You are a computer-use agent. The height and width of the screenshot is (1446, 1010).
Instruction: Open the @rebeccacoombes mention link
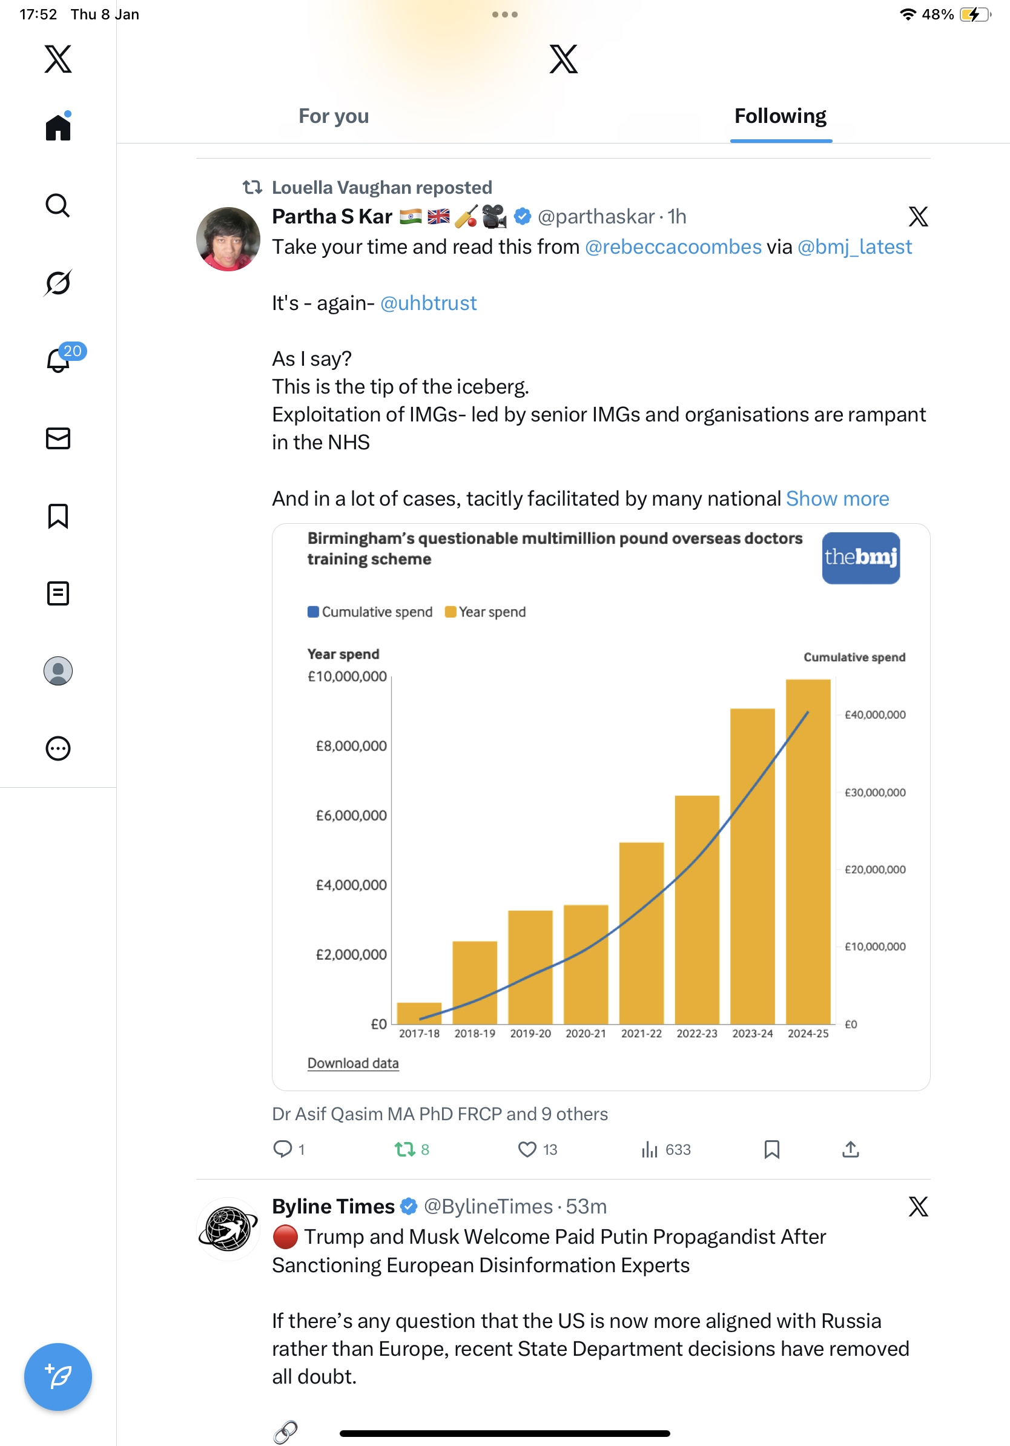click(673, 247)
